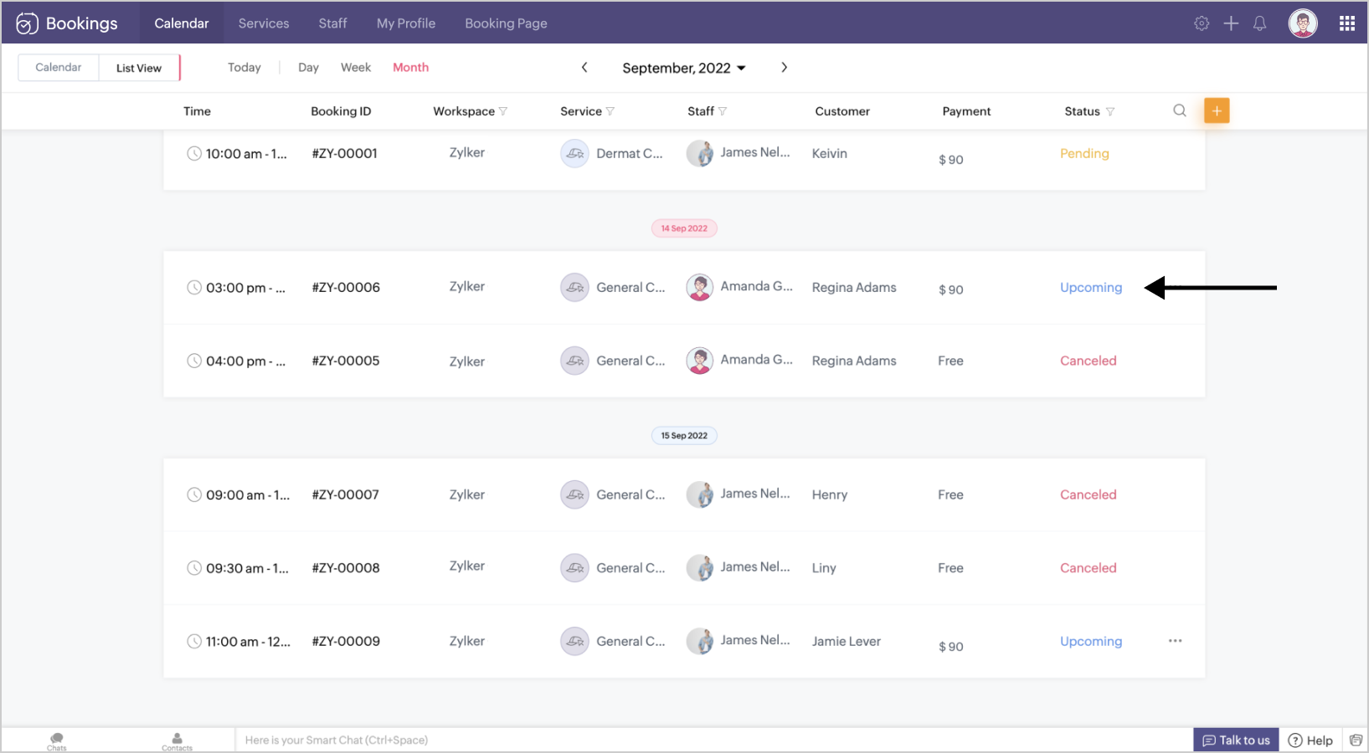Screen dimensions: 1369x753
Task: Open the Services tab
Action: point(264,23)
